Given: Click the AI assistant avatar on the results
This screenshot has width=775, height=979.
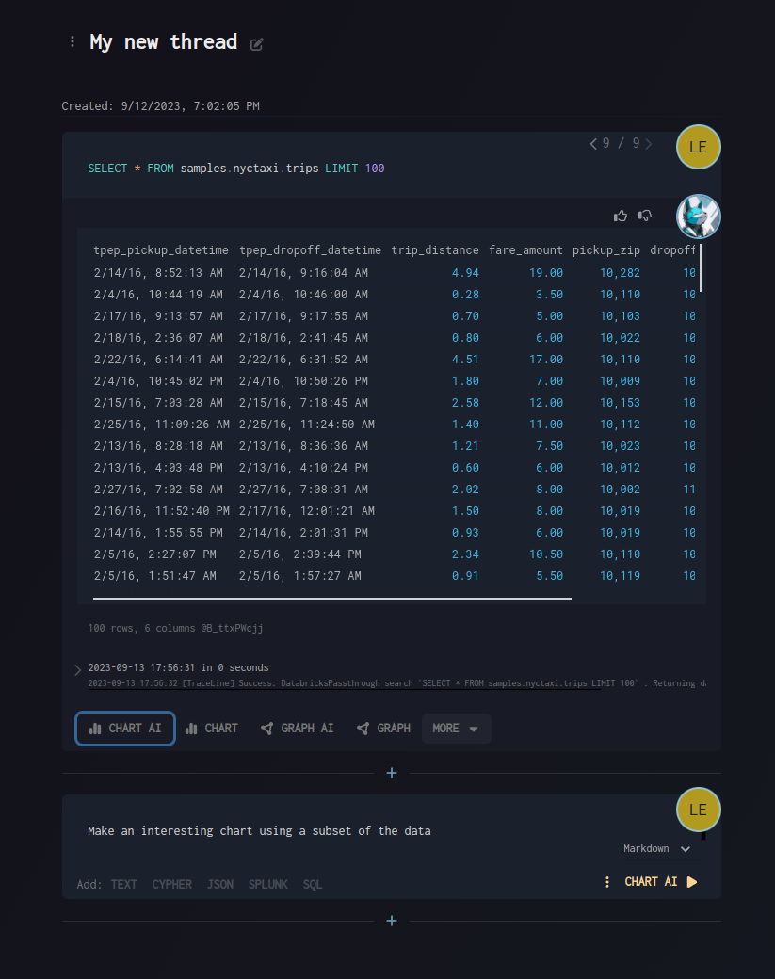Looking at the screenshot, I should pyautogui.click(x=698, y=217).
